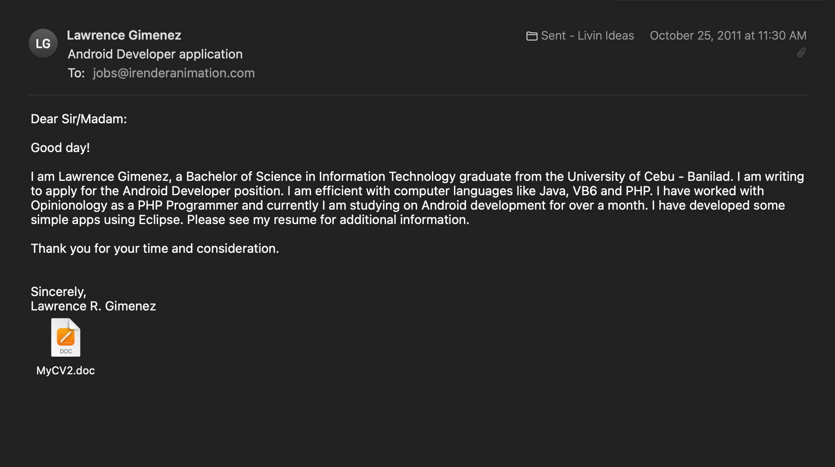This screenshot has width=835, height=467.
Task: Click the 'Android Developer application' subject line
Action: (x=155, y=54)
